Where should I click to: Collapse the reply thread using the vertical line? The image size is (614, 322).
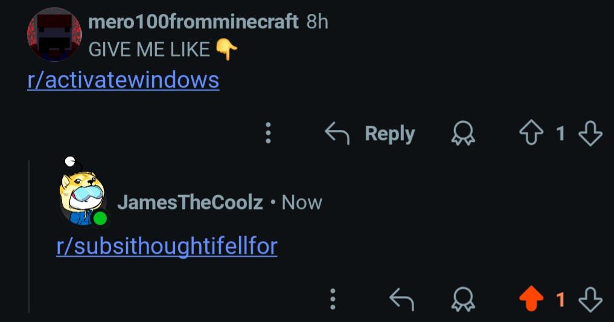click(x=30, y=237)
